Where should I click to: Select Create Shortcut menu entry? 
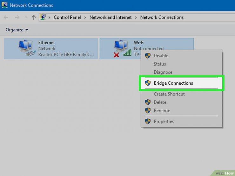pyautogui.click(x=182, y=94)
